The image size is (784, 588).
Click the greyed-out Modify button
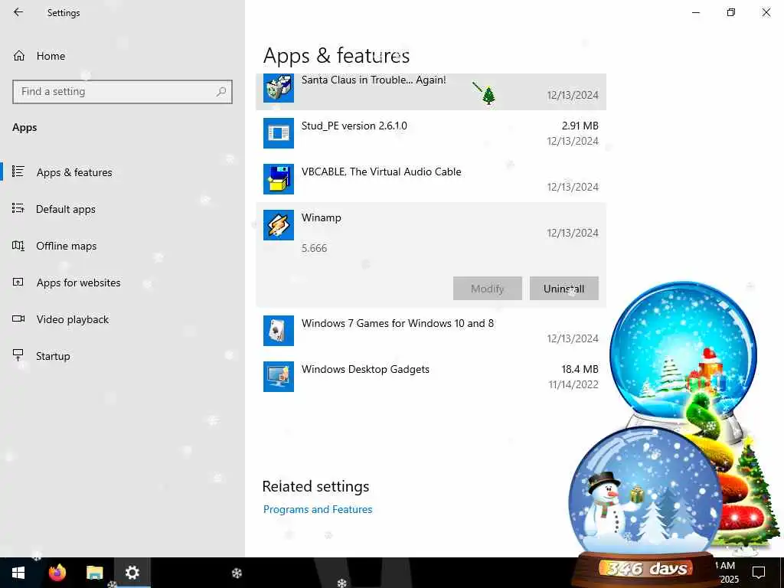point(488,289)
